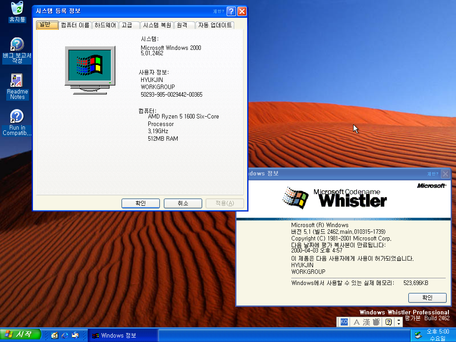Viewport: 456px width, 342px height.
Task: Click the 漢 Hanja conversion icon
Action: 366,322
